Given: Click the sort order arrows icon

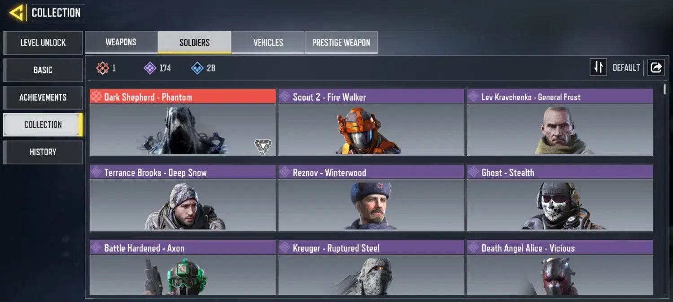Looking at the screenshot, I should pyautogui.click(x=598, y=68).
